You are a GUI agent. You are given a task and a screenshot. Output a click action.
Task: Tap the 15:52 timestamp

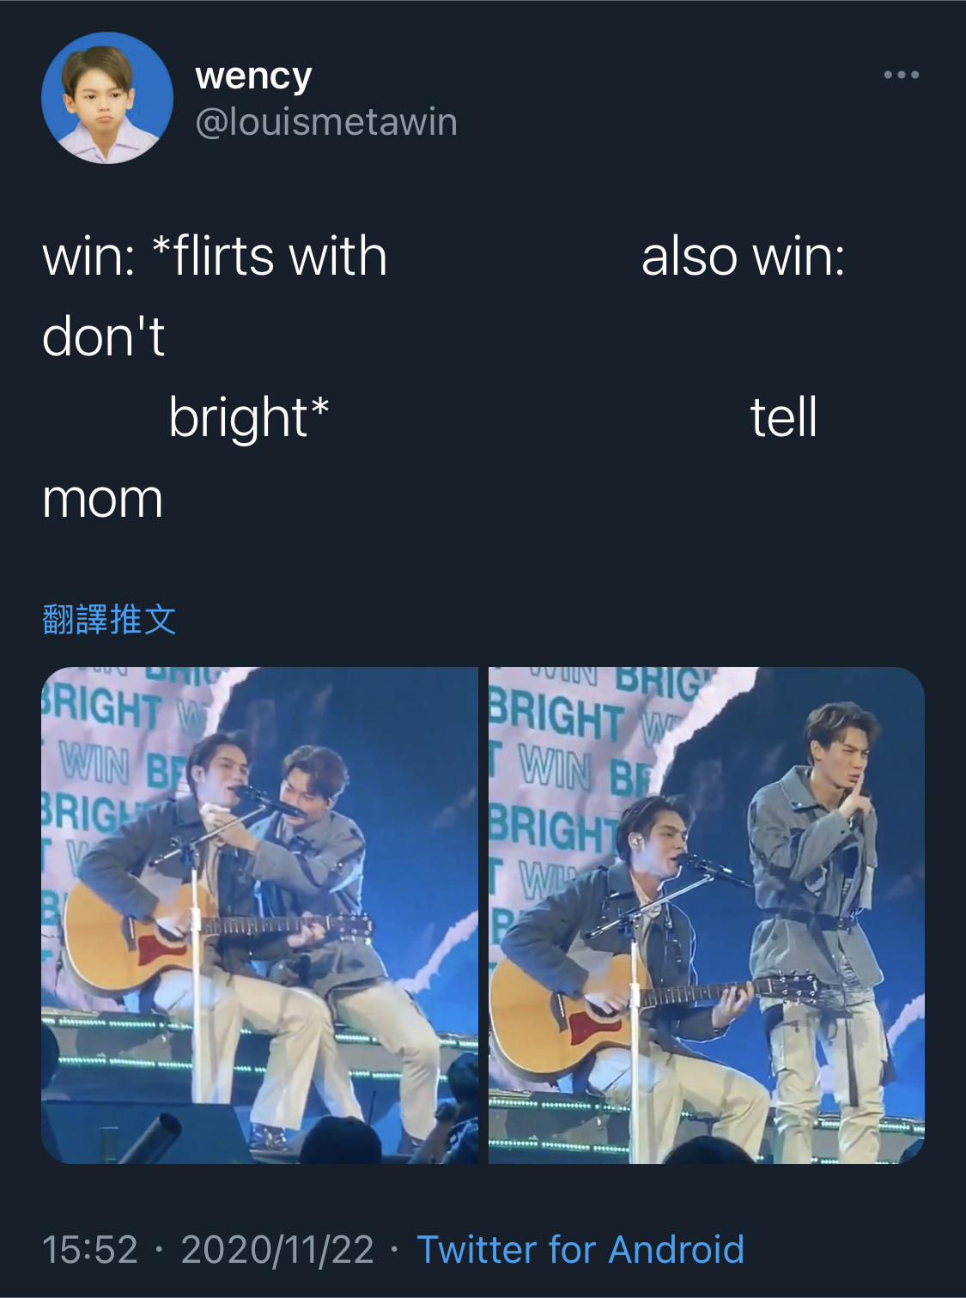(90, 1249)
